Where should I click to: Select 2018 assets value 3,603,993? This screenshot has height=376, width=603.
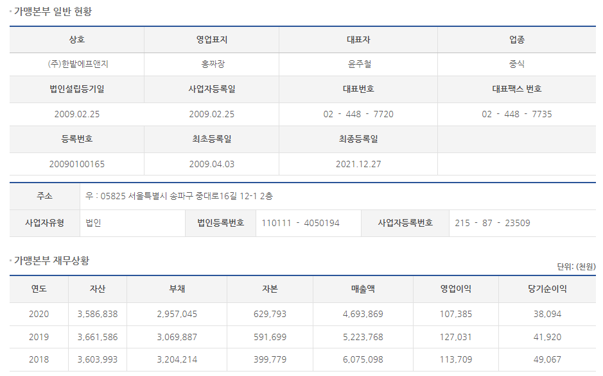(x=98, y=359)
